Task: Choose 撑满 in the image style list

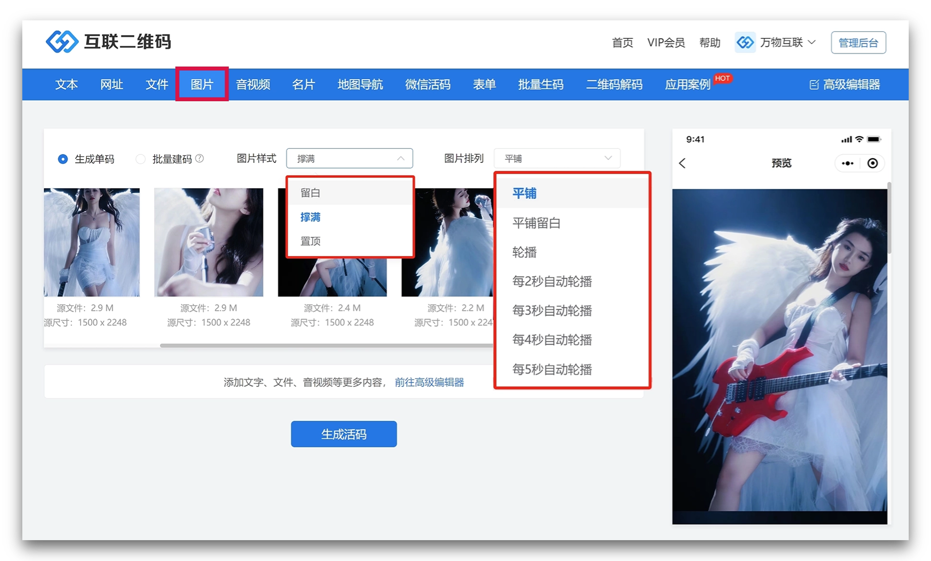Action: 350,217
